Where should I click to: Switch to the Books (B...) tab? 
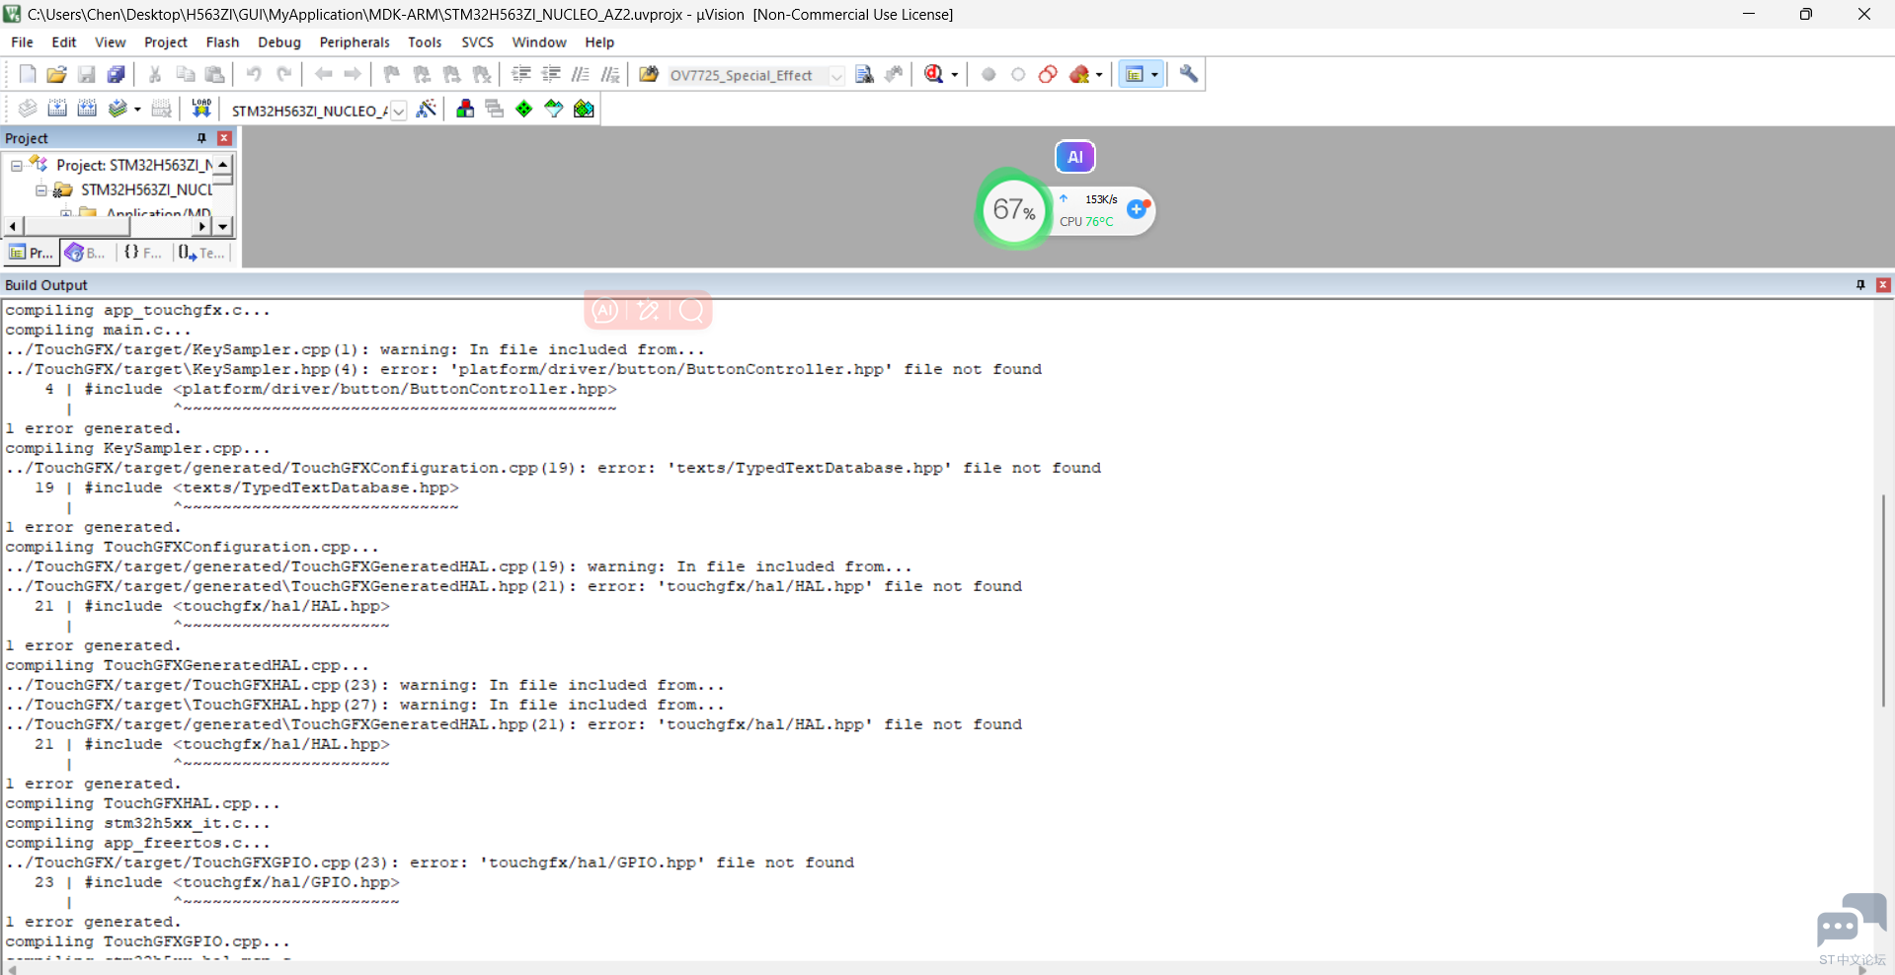pos(86,254)
